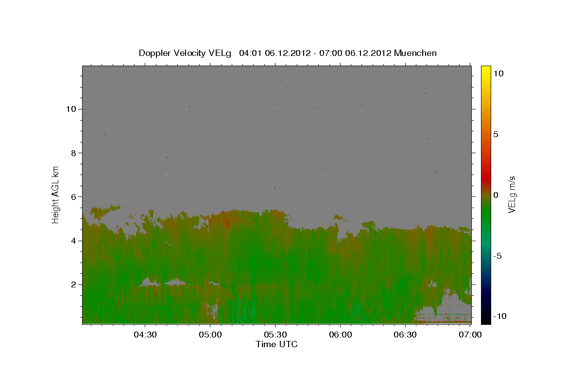583x389 pixels.
Task: Click the colorbar tick label 10
Action: coord(498,73)
